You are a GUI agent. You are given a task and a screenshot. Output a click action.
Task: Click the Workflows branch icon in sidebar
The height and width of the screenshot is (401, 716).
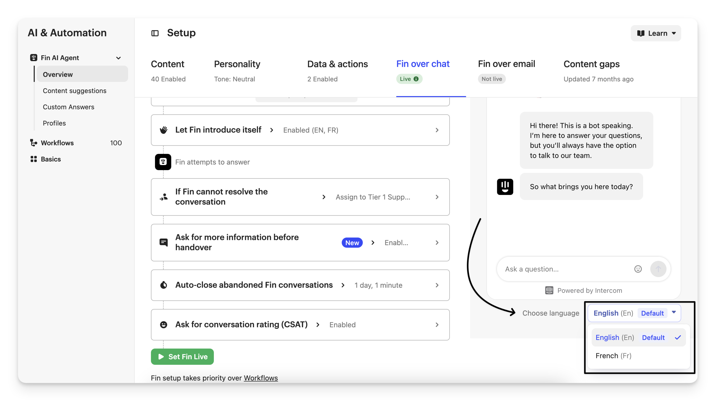click(x=33, y=143)
